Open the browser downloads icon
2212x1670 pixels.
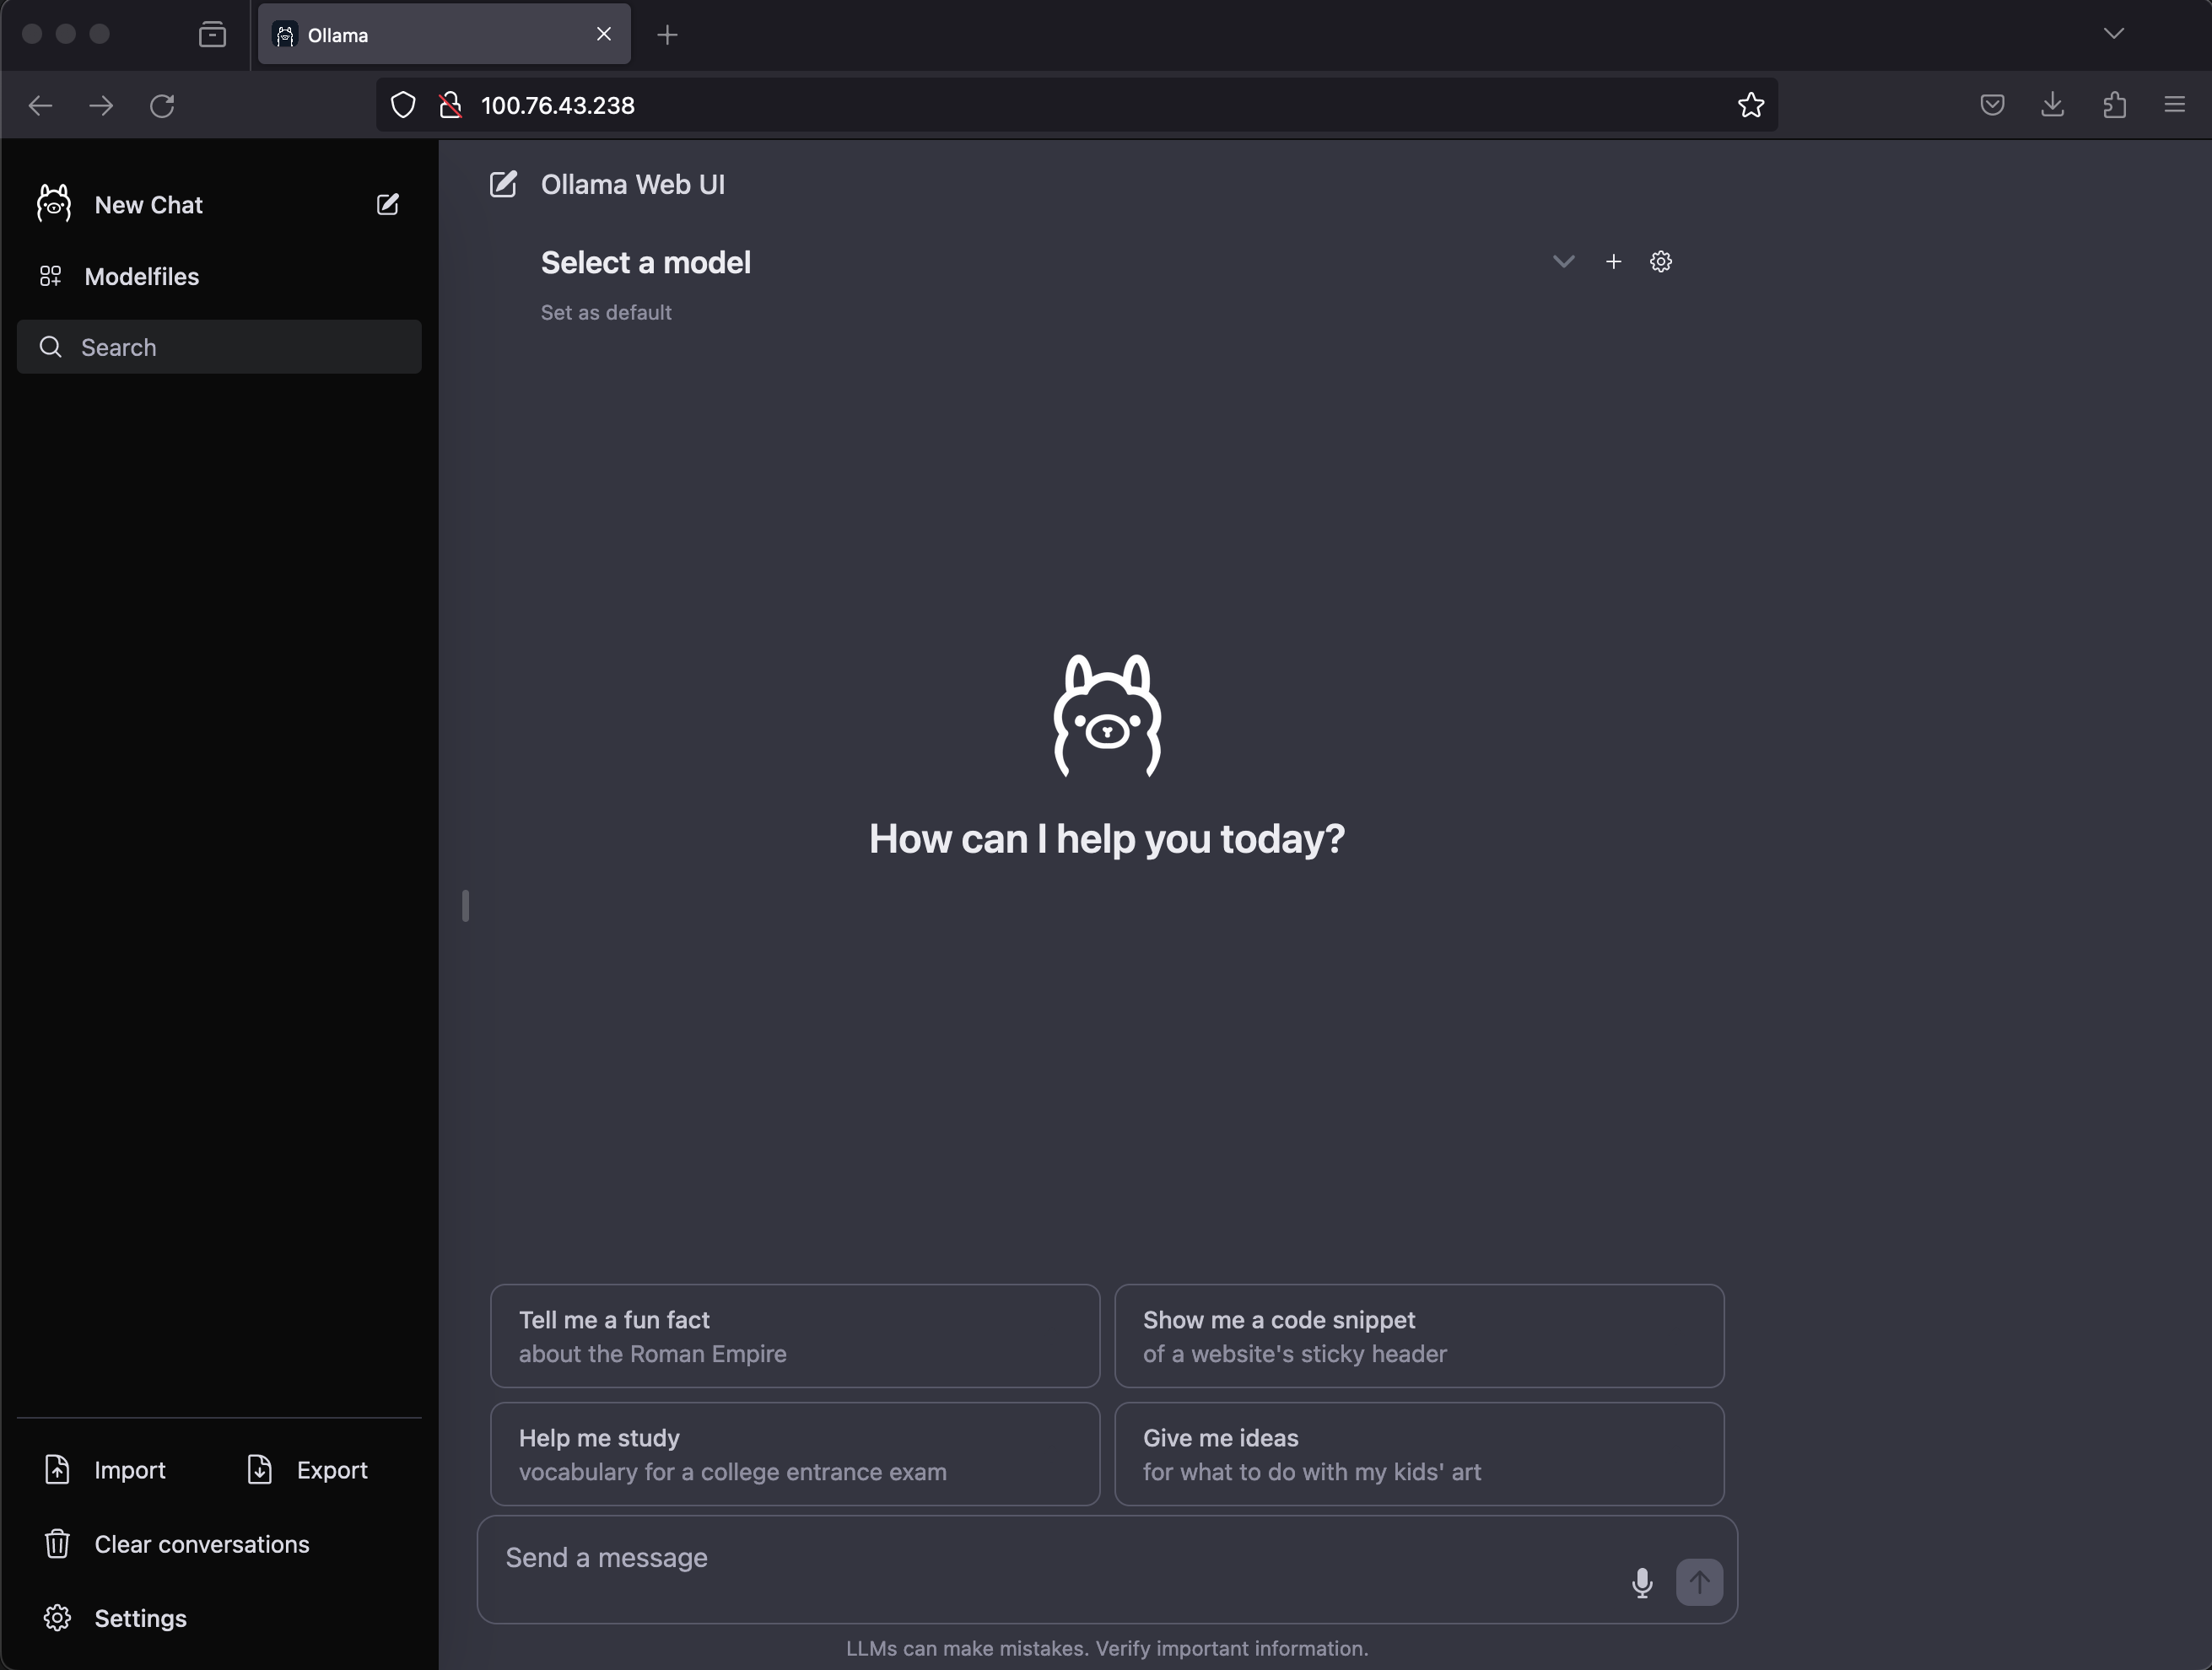[x=2053, y=104]
